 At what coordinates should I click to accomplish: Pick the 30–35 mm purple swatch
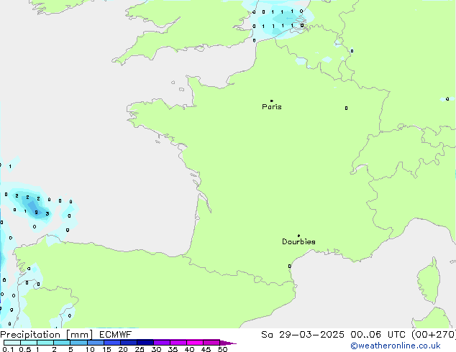[162, 343]
